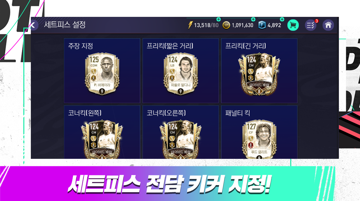This screenshot has height=201, width=360.
Task: Add coins with the plus above the coin counter
Action: 253,19
